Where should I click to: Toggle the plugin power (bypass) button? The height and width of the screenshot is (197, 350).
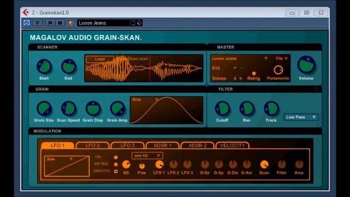[27, 23]
